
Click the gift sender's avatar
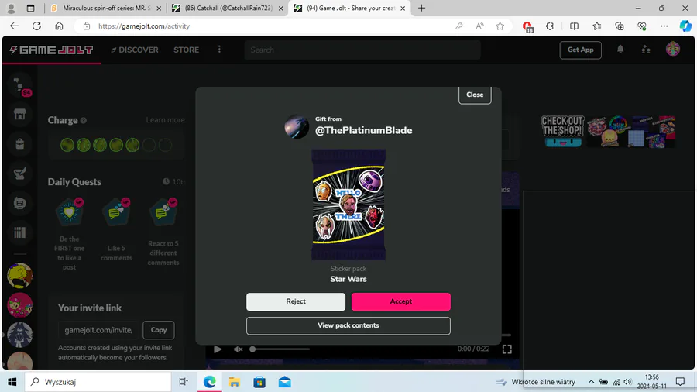[x=297, y=126]
